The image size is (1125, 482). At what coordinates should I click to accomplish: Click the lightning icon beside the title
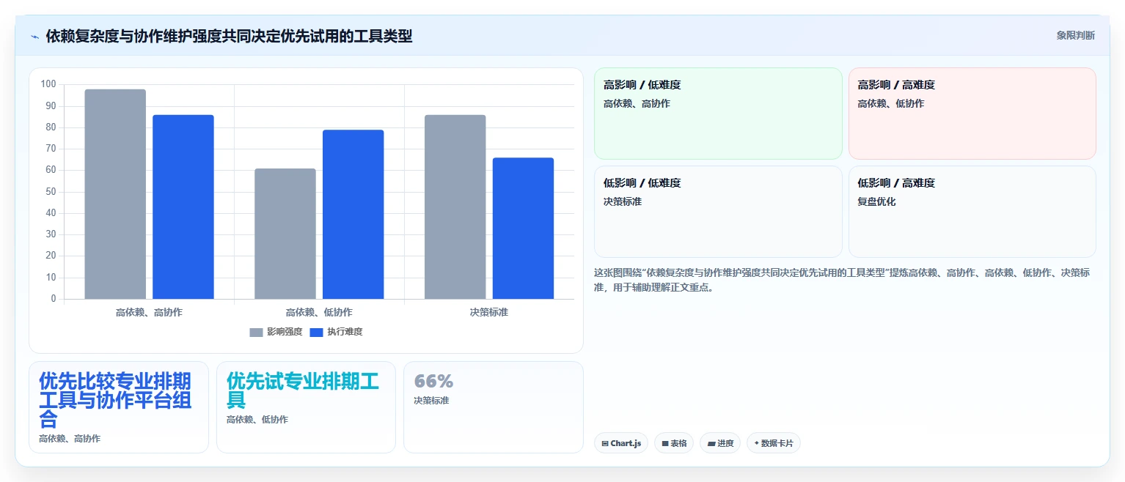click(34, 36)
